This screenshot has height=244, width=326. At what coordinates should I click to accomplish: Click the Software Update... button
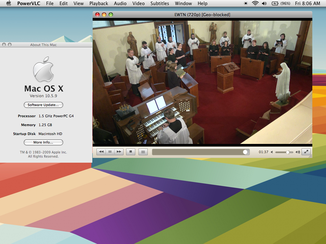(x=43, y=105)
